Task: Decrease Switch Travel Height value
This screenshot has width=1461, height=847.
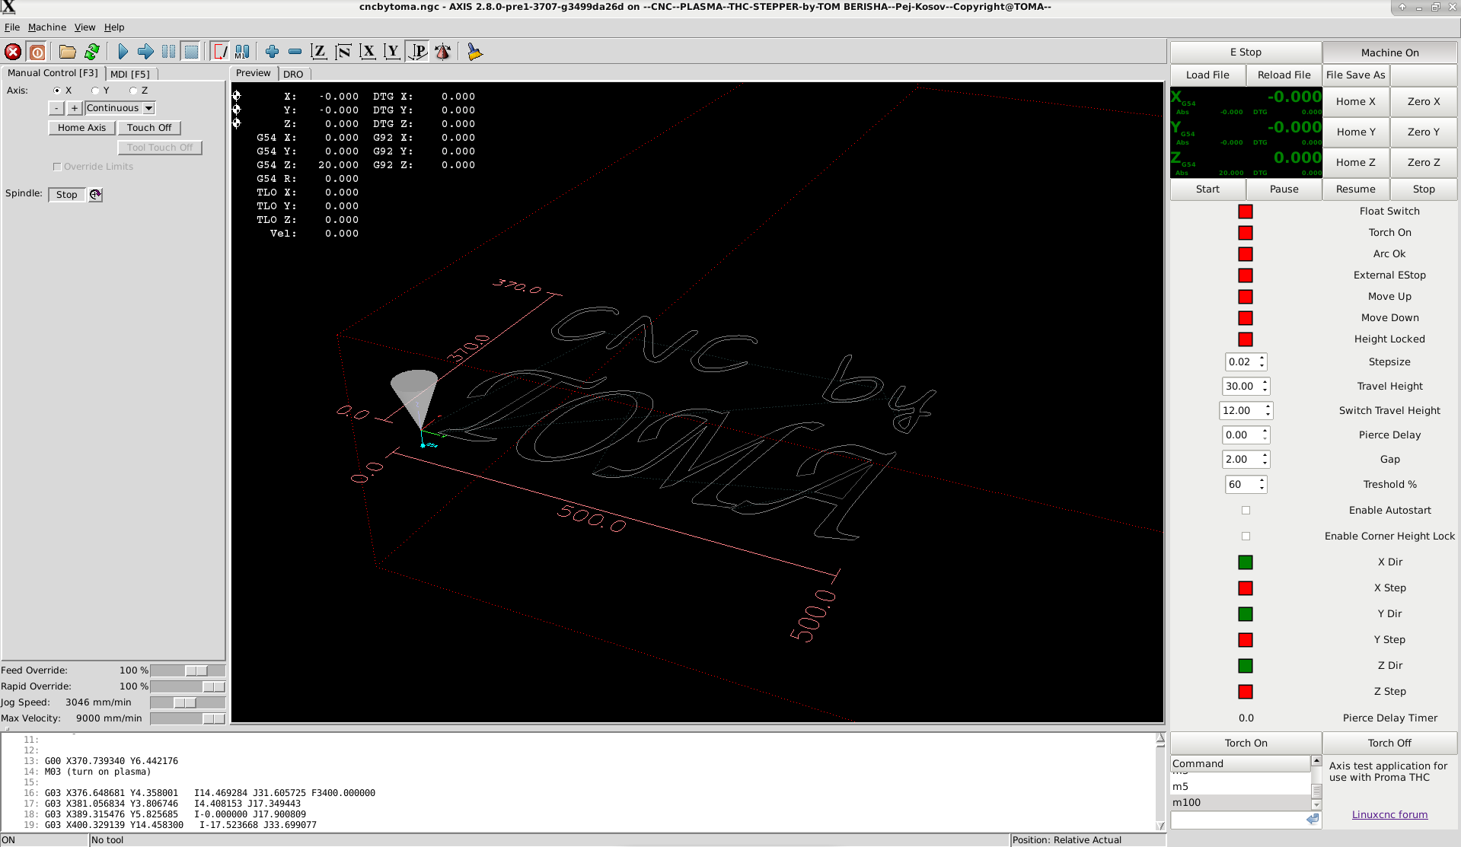Action: pos(1268,415)
